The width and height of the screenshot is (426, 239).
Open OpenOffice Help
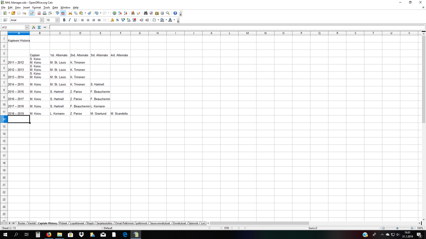pyautogui.click(x=175, y=13)
